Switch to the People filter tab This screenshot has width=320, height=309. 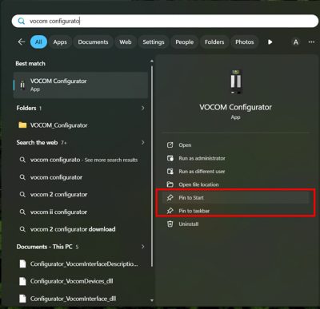(x=185, y=42)
